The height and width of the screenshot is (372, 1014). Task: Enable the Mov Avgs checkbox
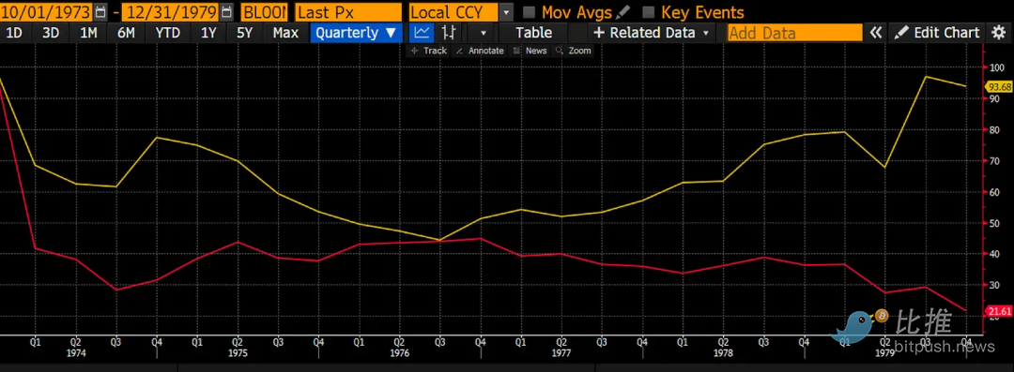click(x=529, y=12)
